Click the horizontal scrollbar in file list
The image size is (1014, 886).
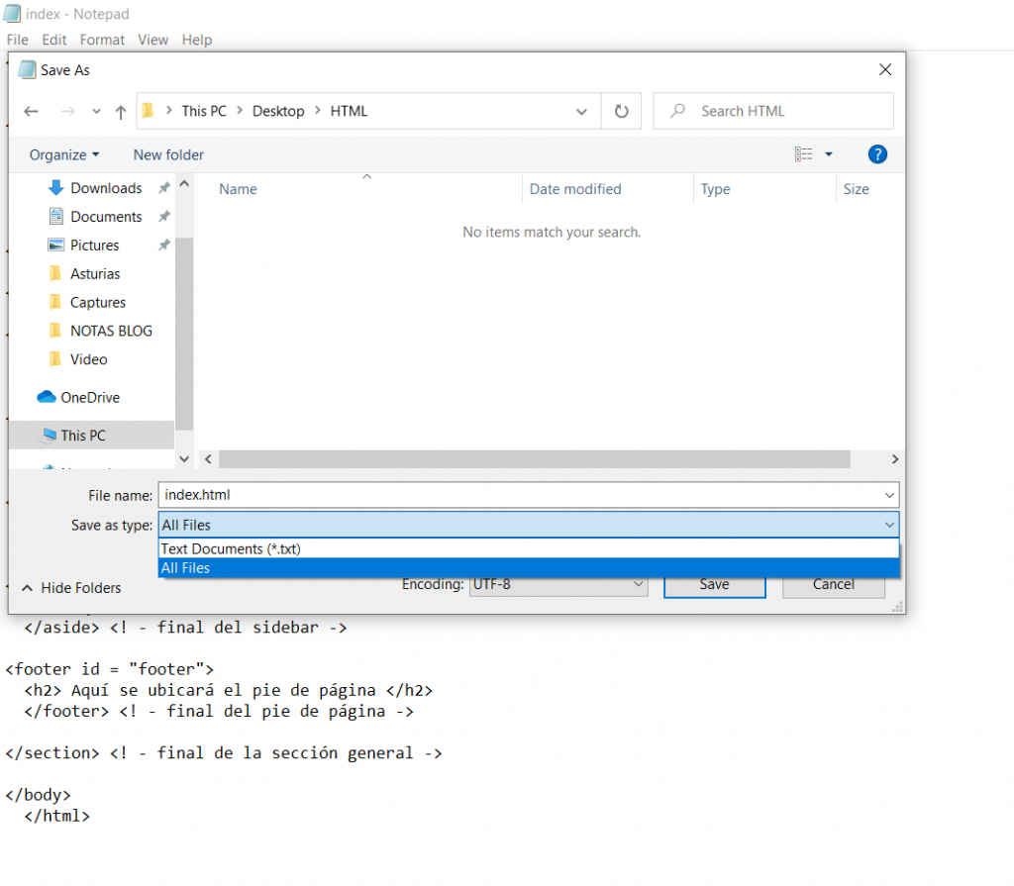[x=534, y=459]
